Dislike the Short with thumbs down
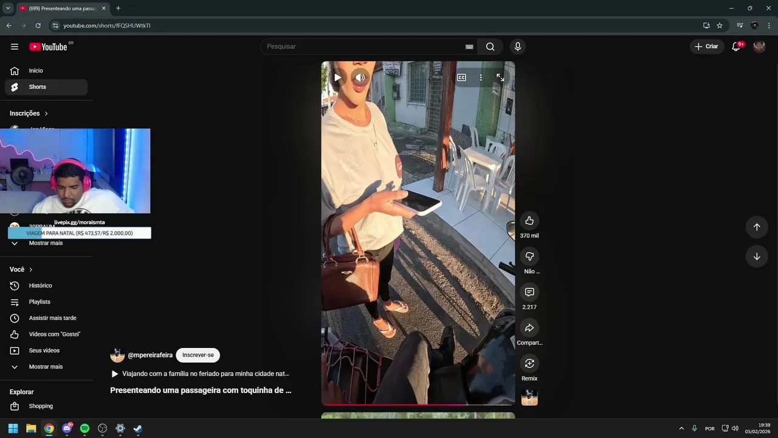 [529, 256]
